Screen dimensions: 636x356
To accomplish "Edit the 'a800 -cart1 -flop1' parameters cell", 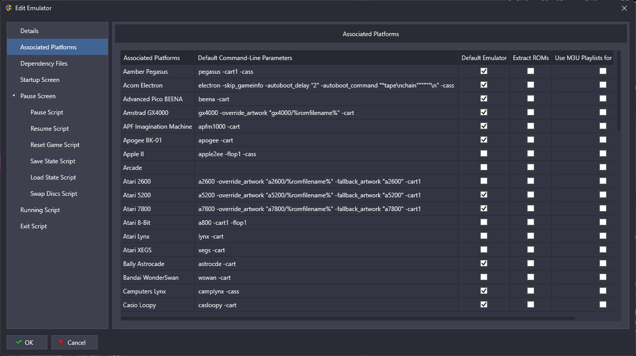I will click(326, 222).
